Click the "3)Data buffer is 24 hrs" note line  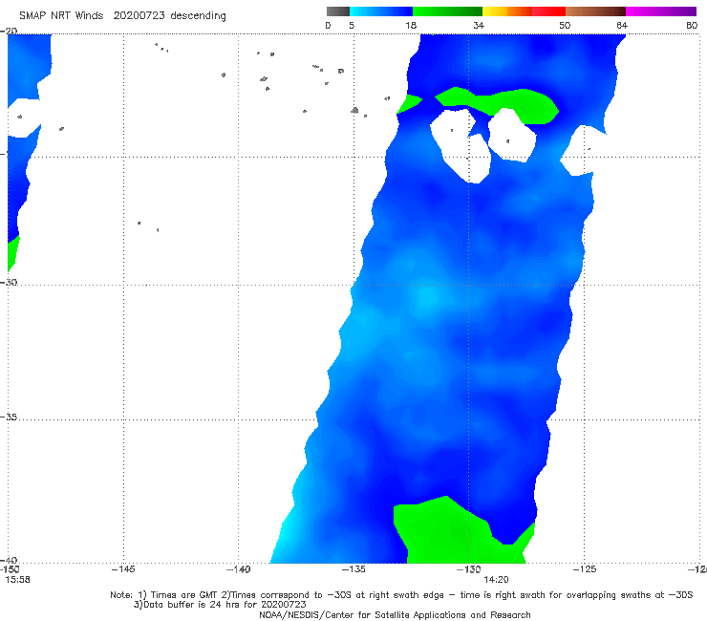click(220, 605)
